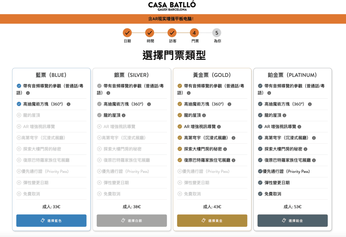The image size is (346, 237).
Task: Click info icon beside Silver ticket 龍的屋頂
Action: pyautogui.click(x=123, y=115)
